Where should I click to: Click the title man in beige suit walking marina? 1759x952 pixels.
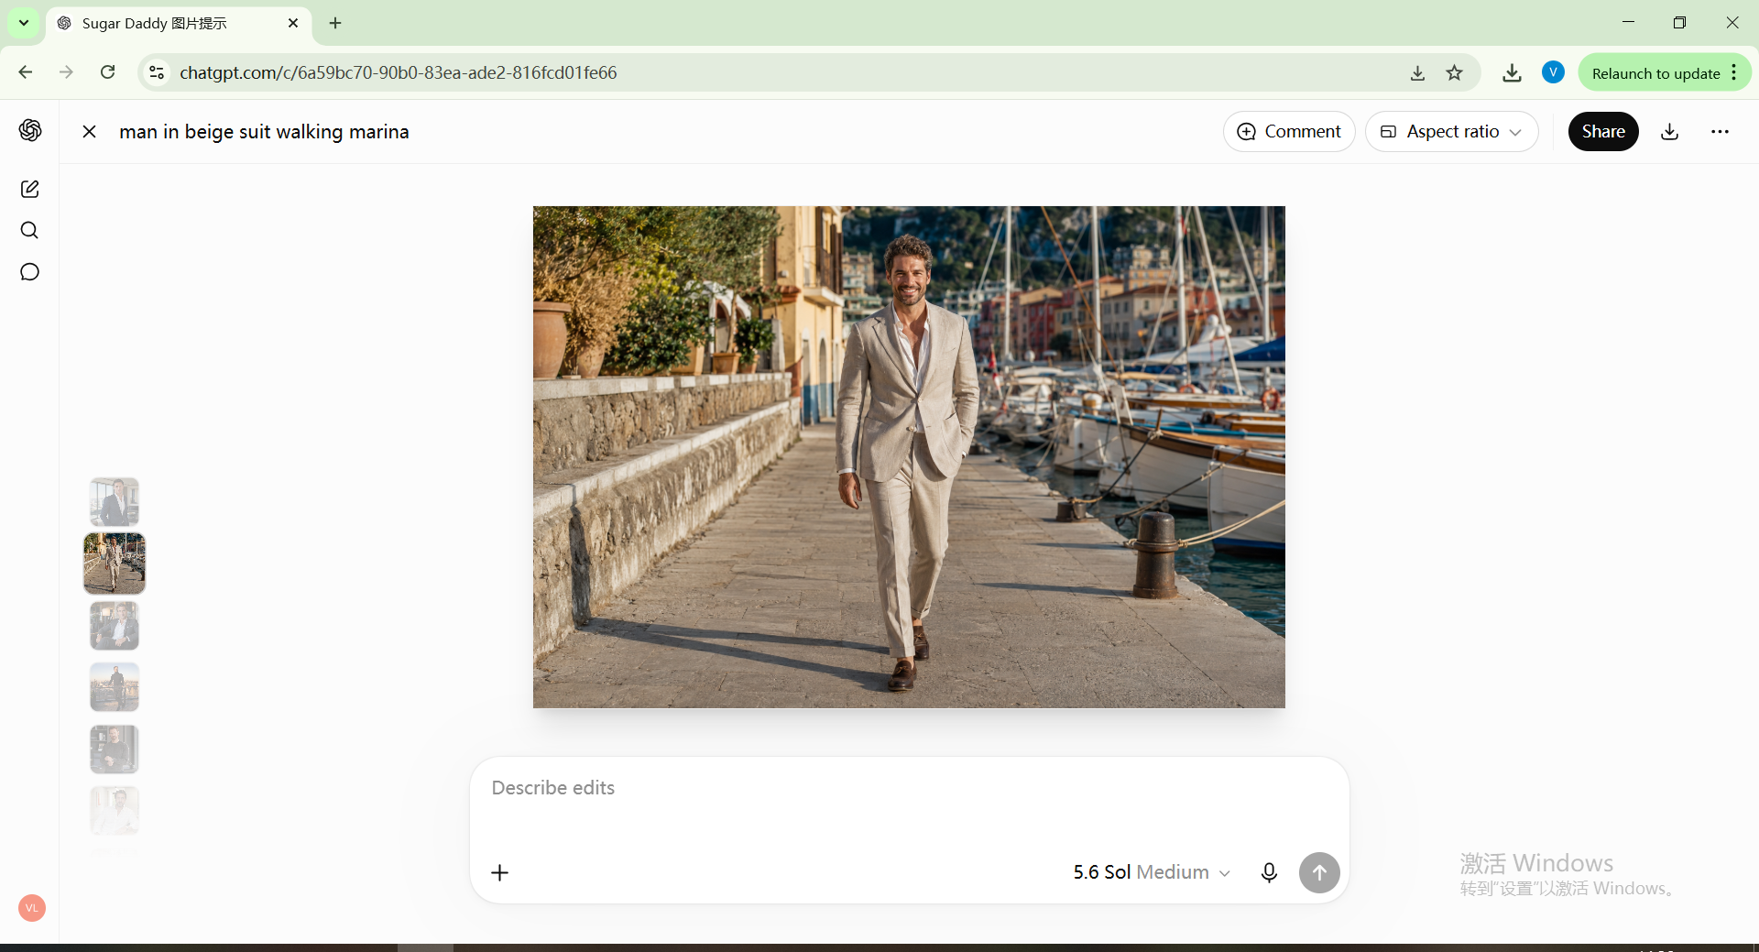(x=264, y=132)
